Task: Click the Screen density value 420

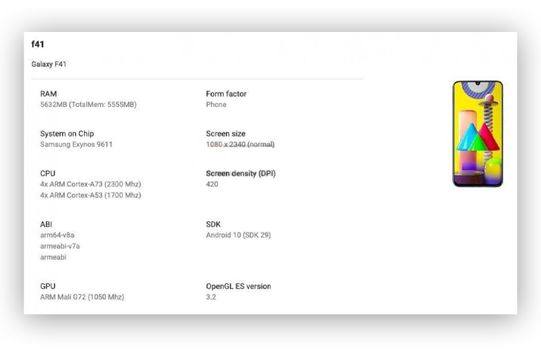Action: point(212,184)
